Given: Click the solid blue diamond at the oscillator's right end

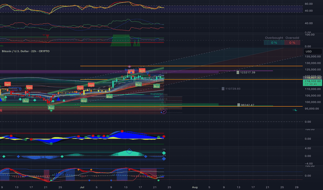Looking at the screenshot, I should 164,159.
